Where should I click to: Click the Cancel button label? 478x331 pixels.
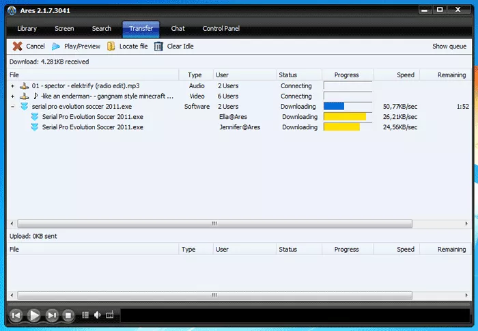[36, 46]
